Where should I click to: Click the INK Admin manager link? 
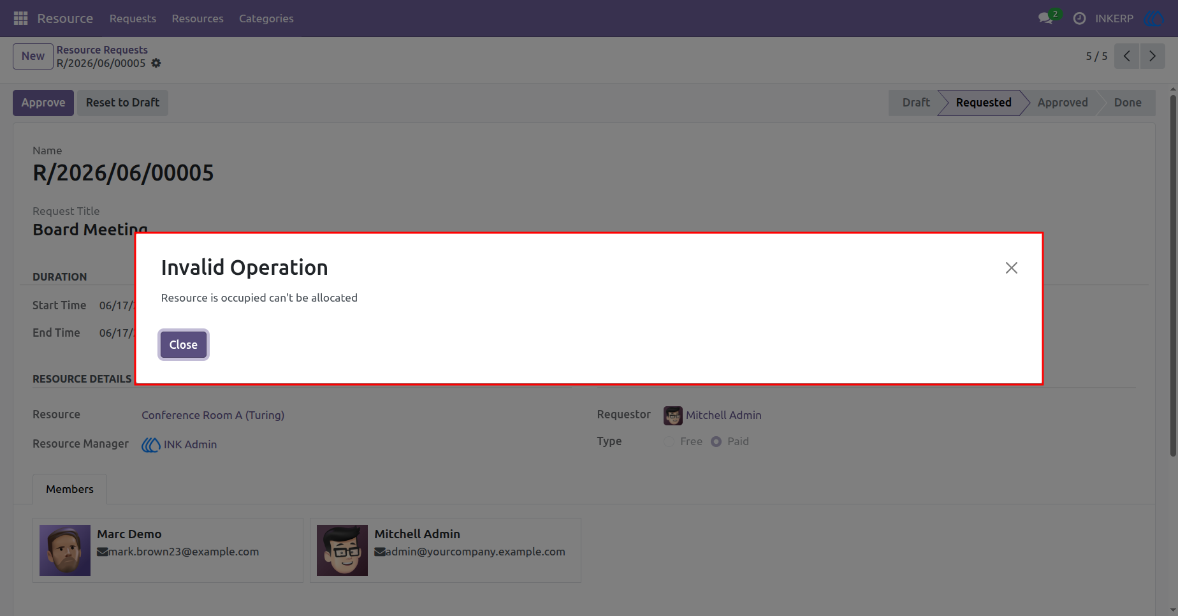click(x=190, y=444)
